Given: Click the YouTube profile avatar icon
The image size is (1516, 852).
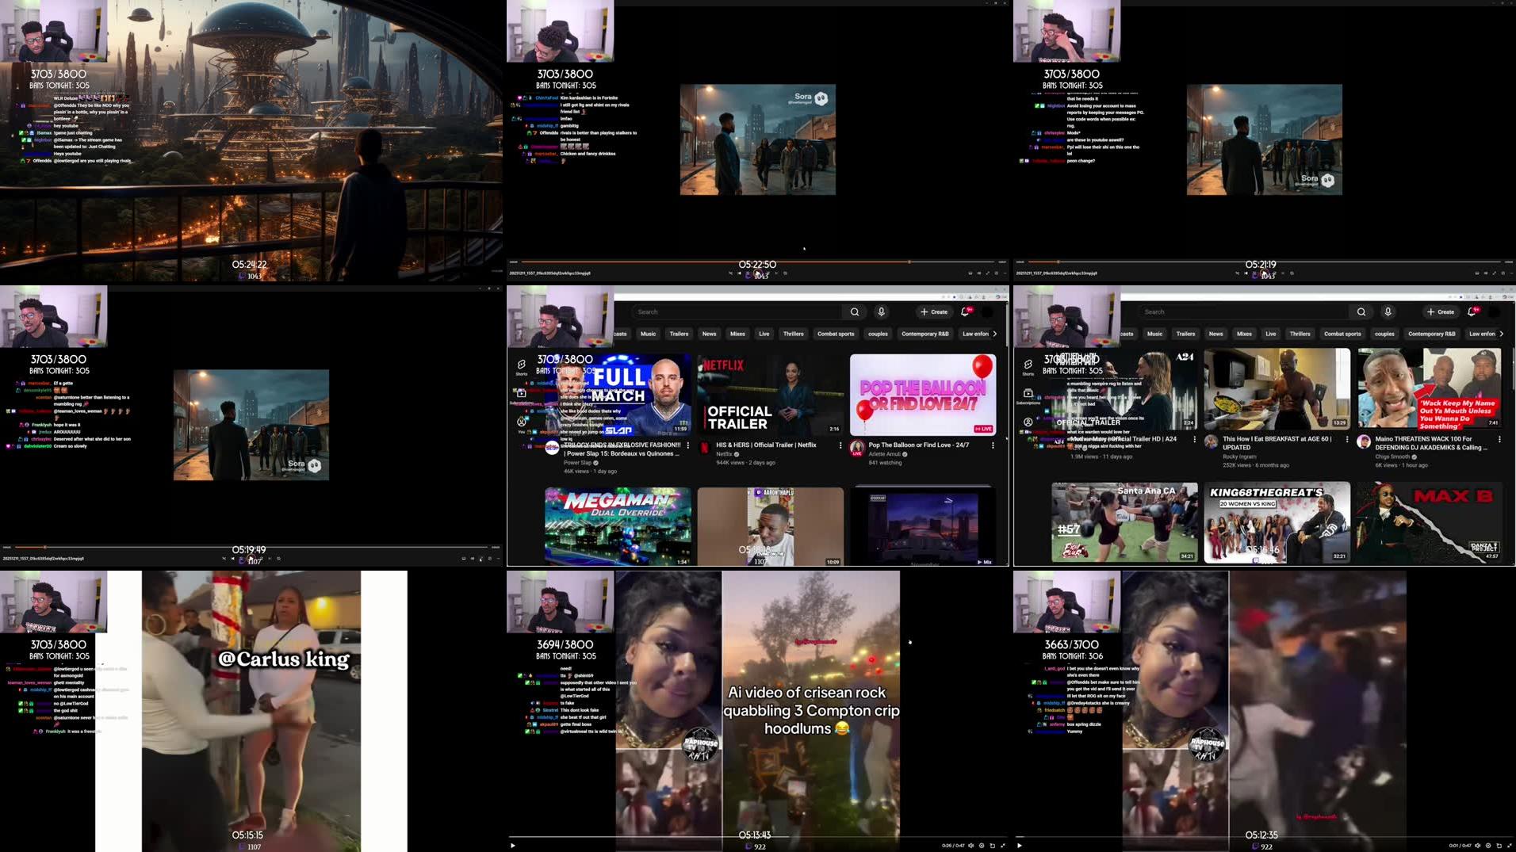Looking at the screenshot, I should point(989,311).
